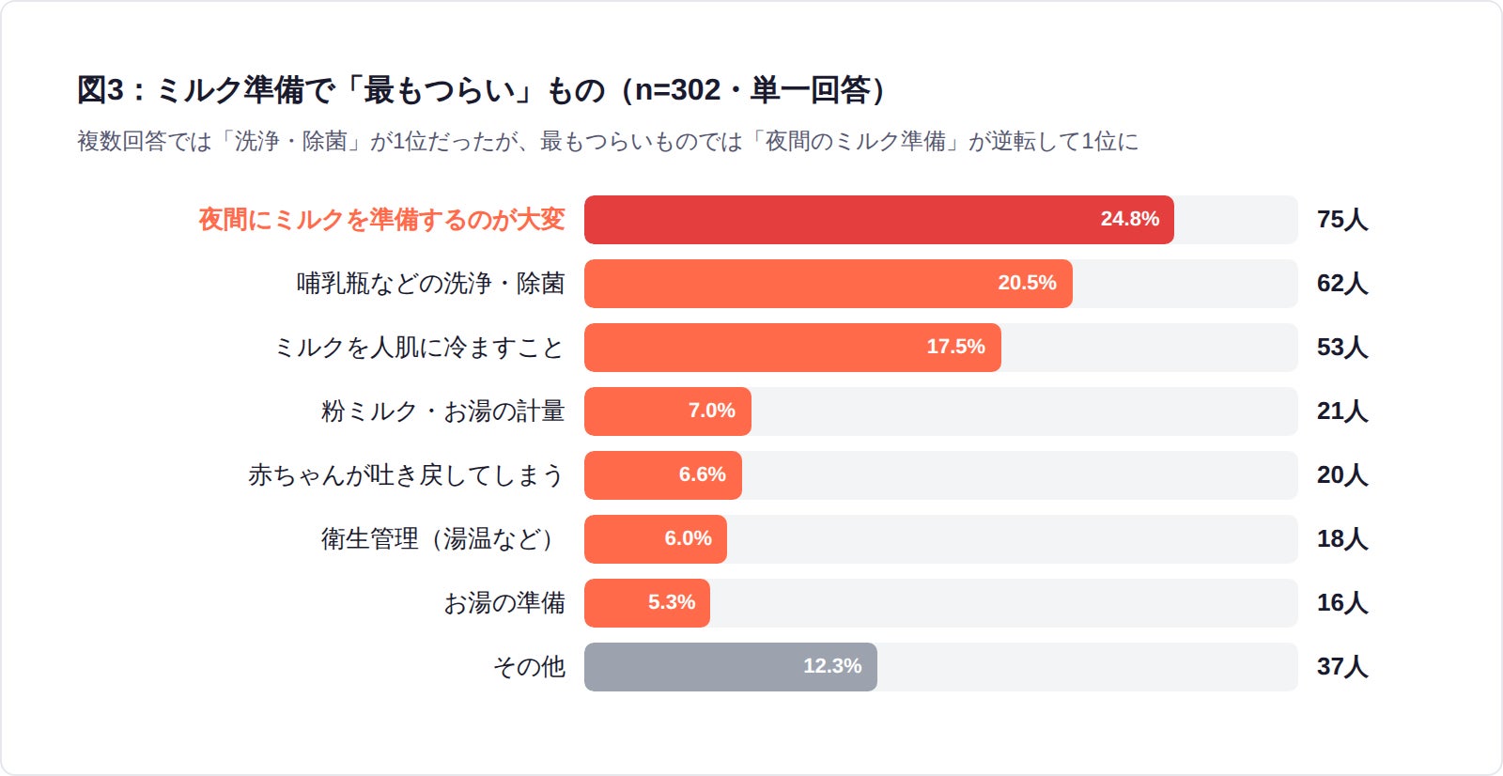Click the 赤ちゃんが吐き戻してしまう label

click(x=406, y=475)
